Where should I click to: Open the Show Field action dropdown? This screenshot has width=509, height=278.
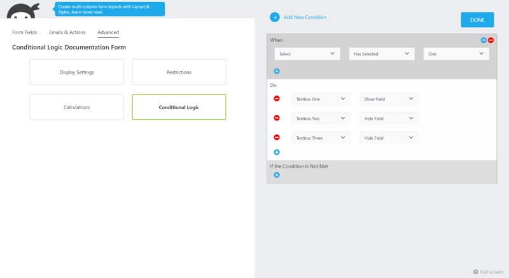pos(389,99)
